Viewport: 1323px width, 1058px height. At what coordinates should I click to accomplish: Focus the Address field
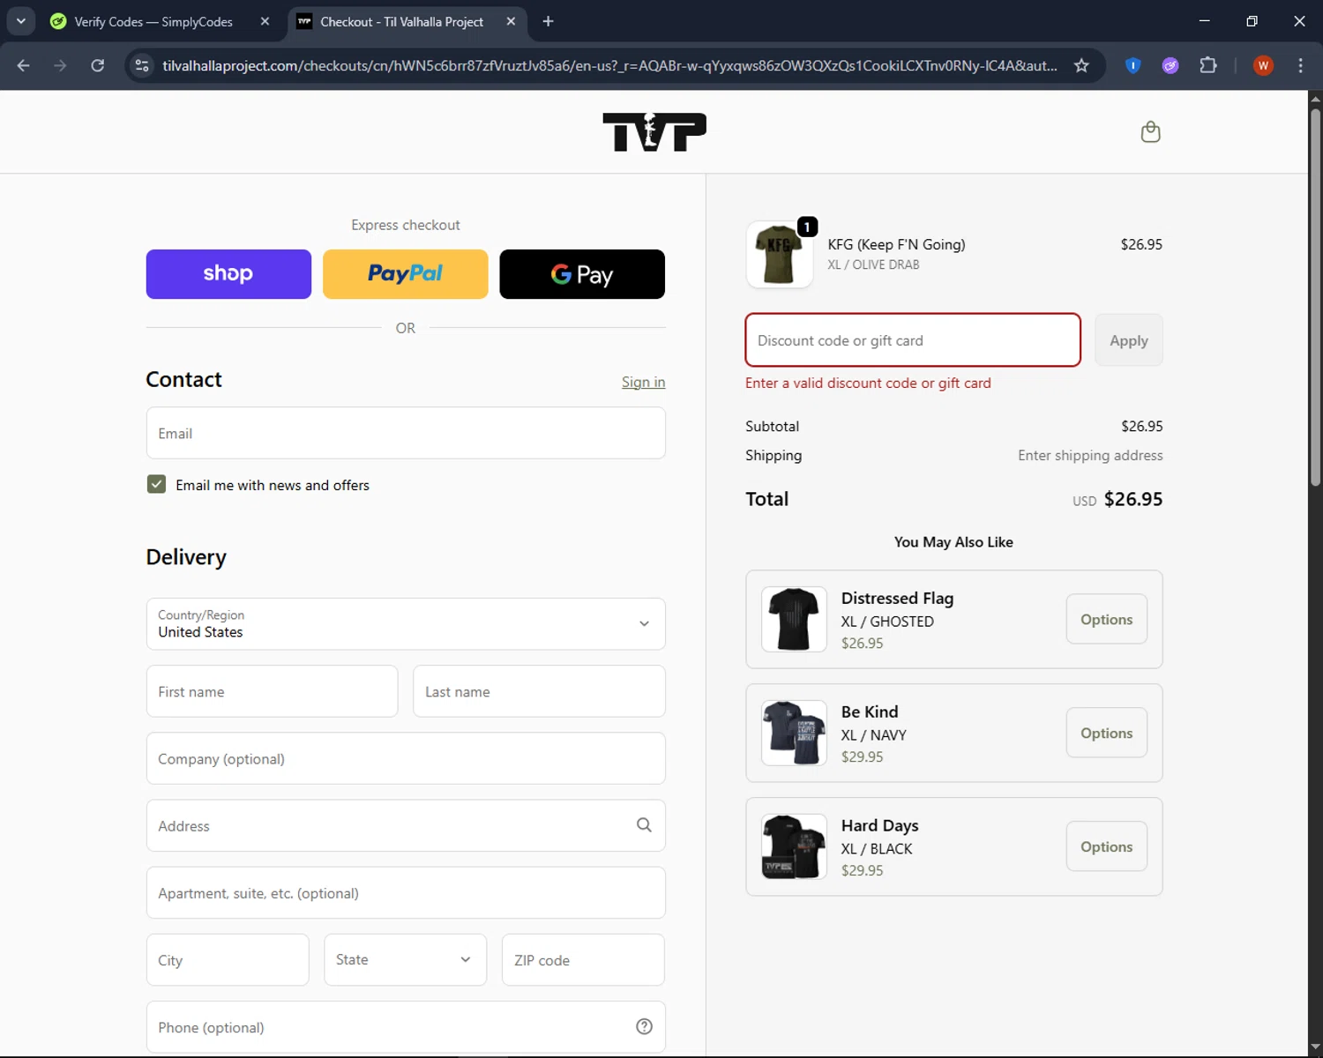(406, 825)
